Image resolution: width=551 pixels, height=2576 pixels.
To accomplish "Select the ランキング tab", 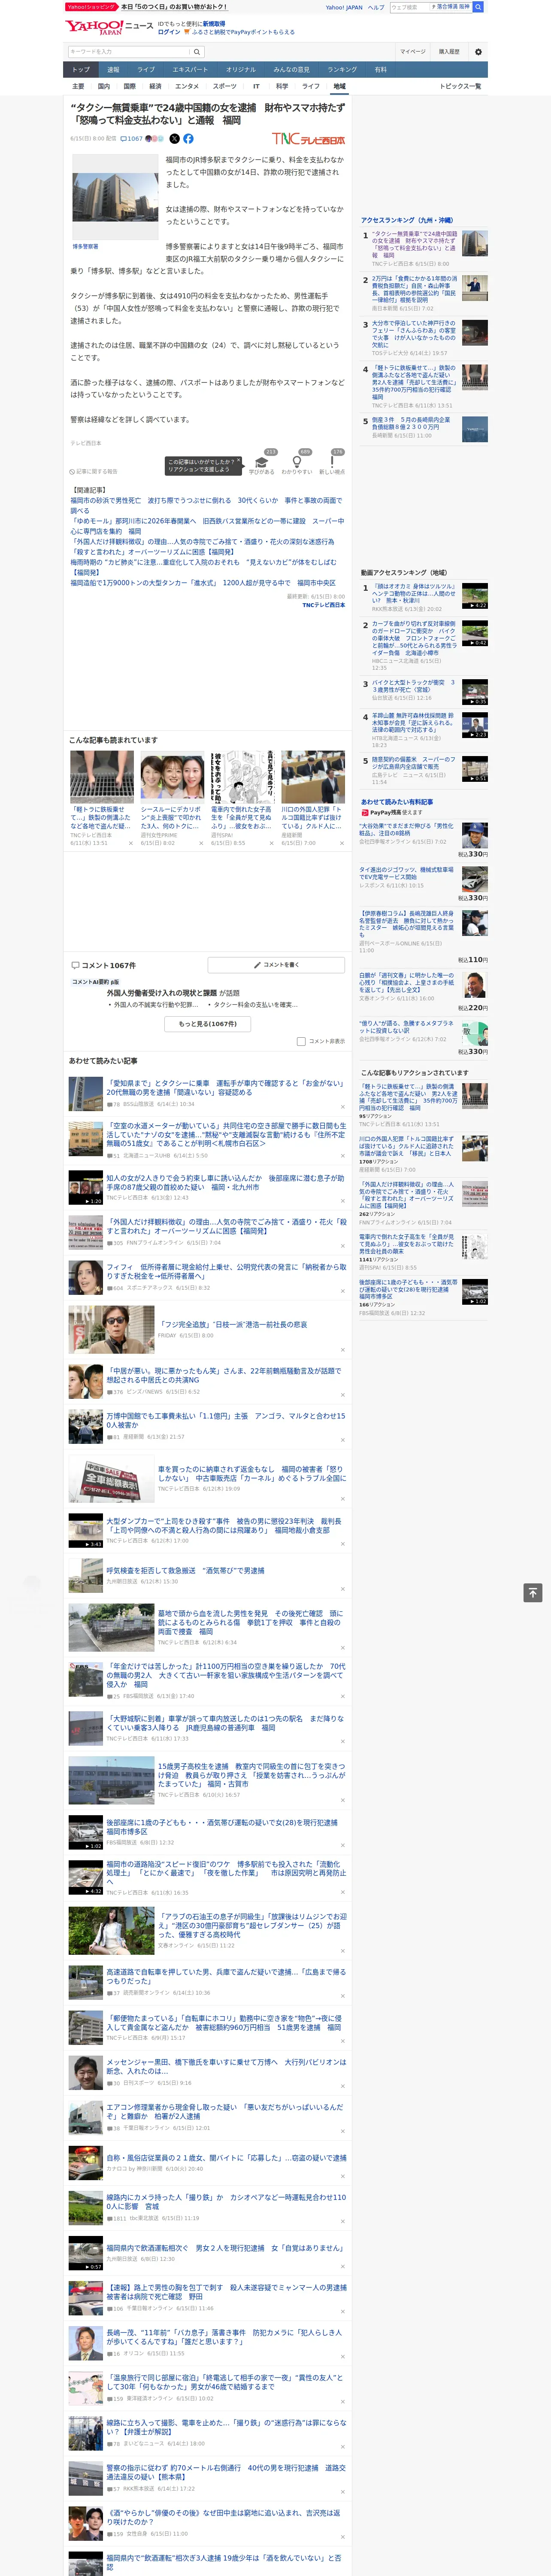I will (x=342, y=70).
